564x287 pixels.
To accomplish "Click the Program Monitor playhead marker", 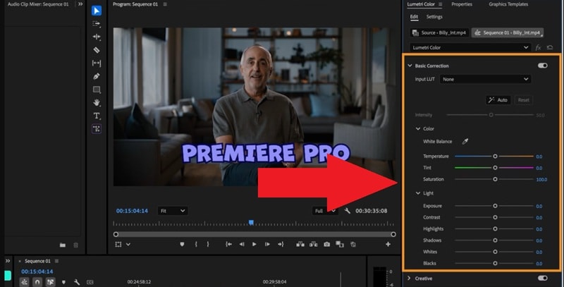I will 251,223.
